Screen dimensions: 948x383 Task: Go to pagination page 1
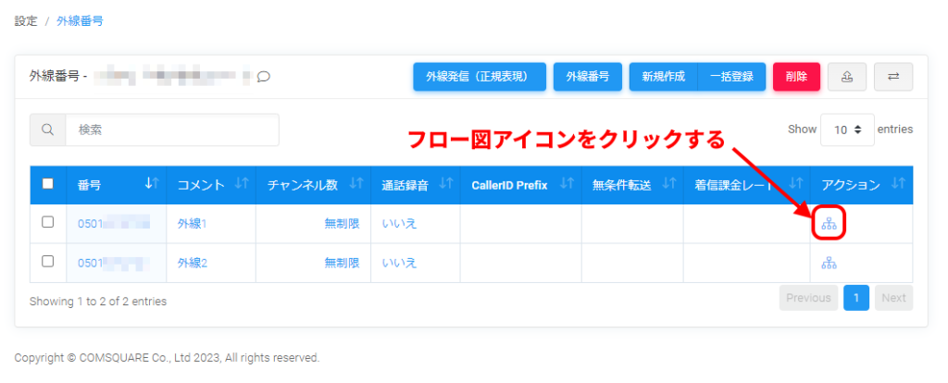[856, 298]
